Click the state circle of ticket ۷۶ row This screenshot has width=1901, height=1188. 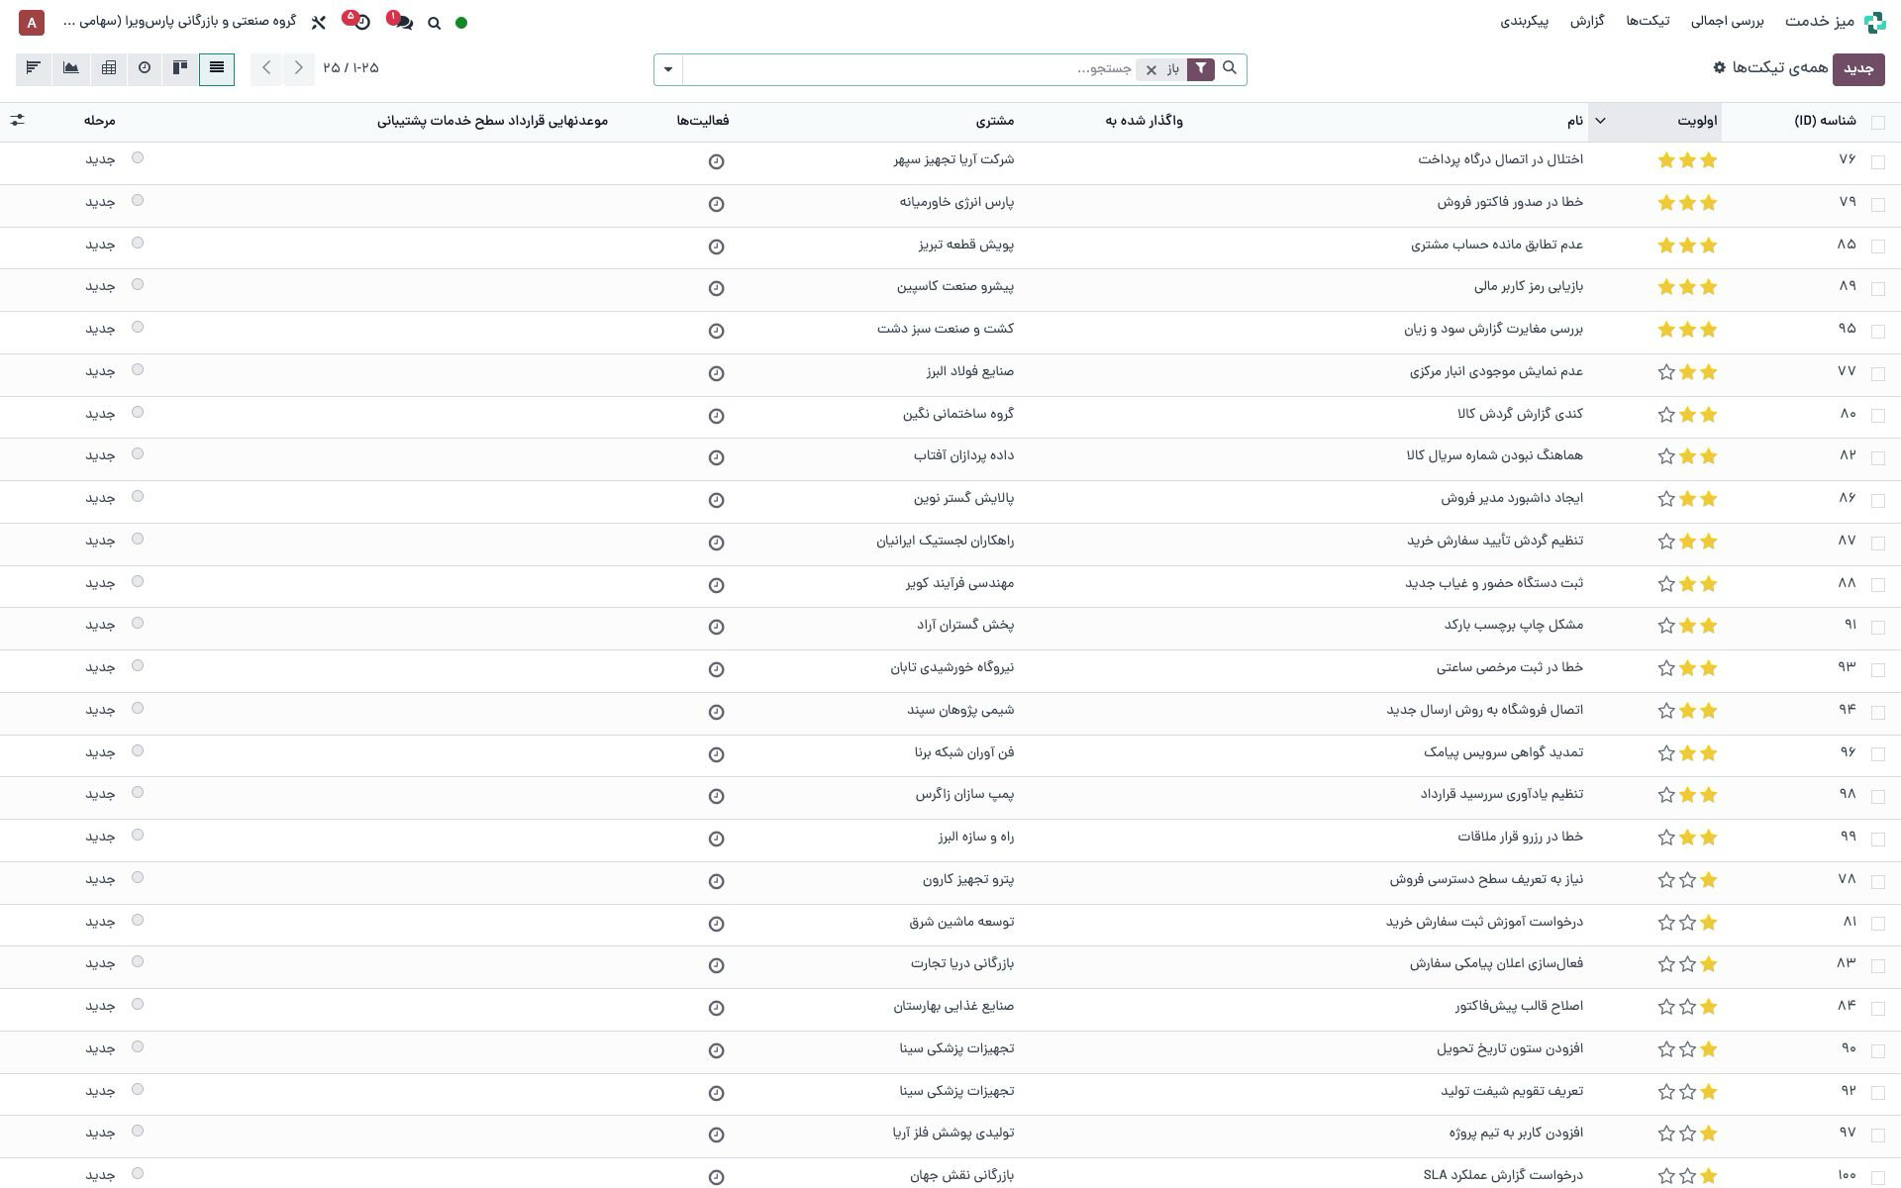point(138,157)
